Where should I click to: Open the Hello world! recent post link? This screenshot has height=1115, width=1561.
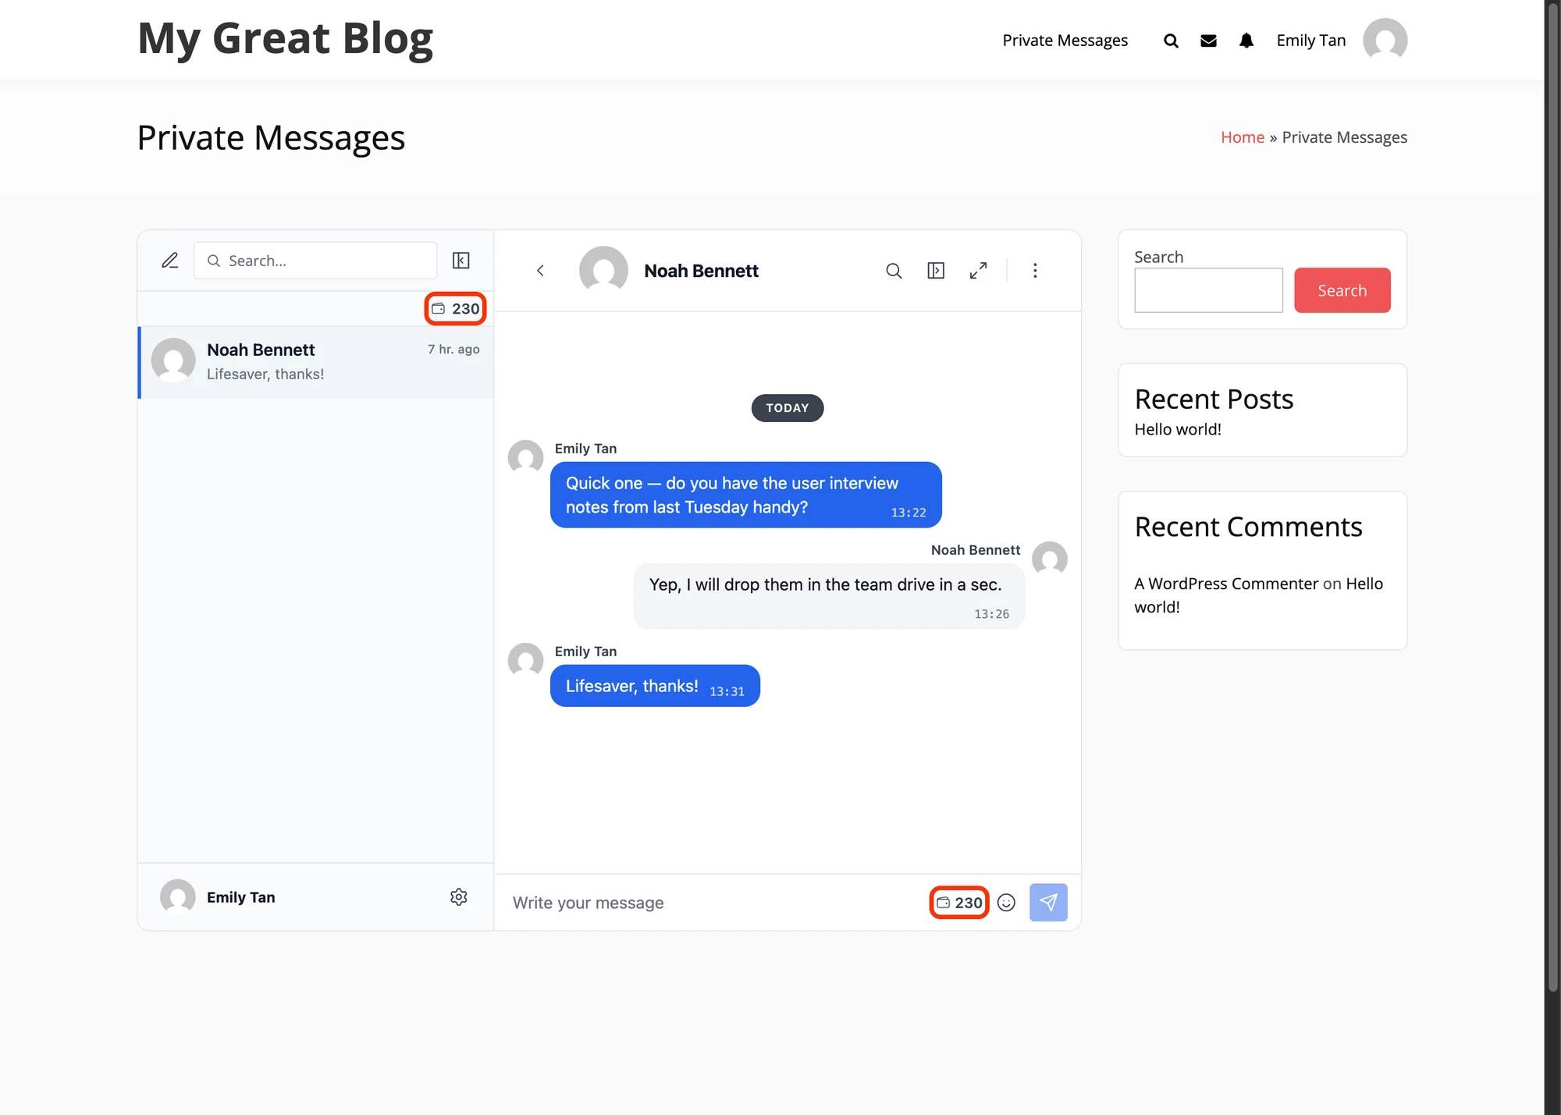[1177, 429]
